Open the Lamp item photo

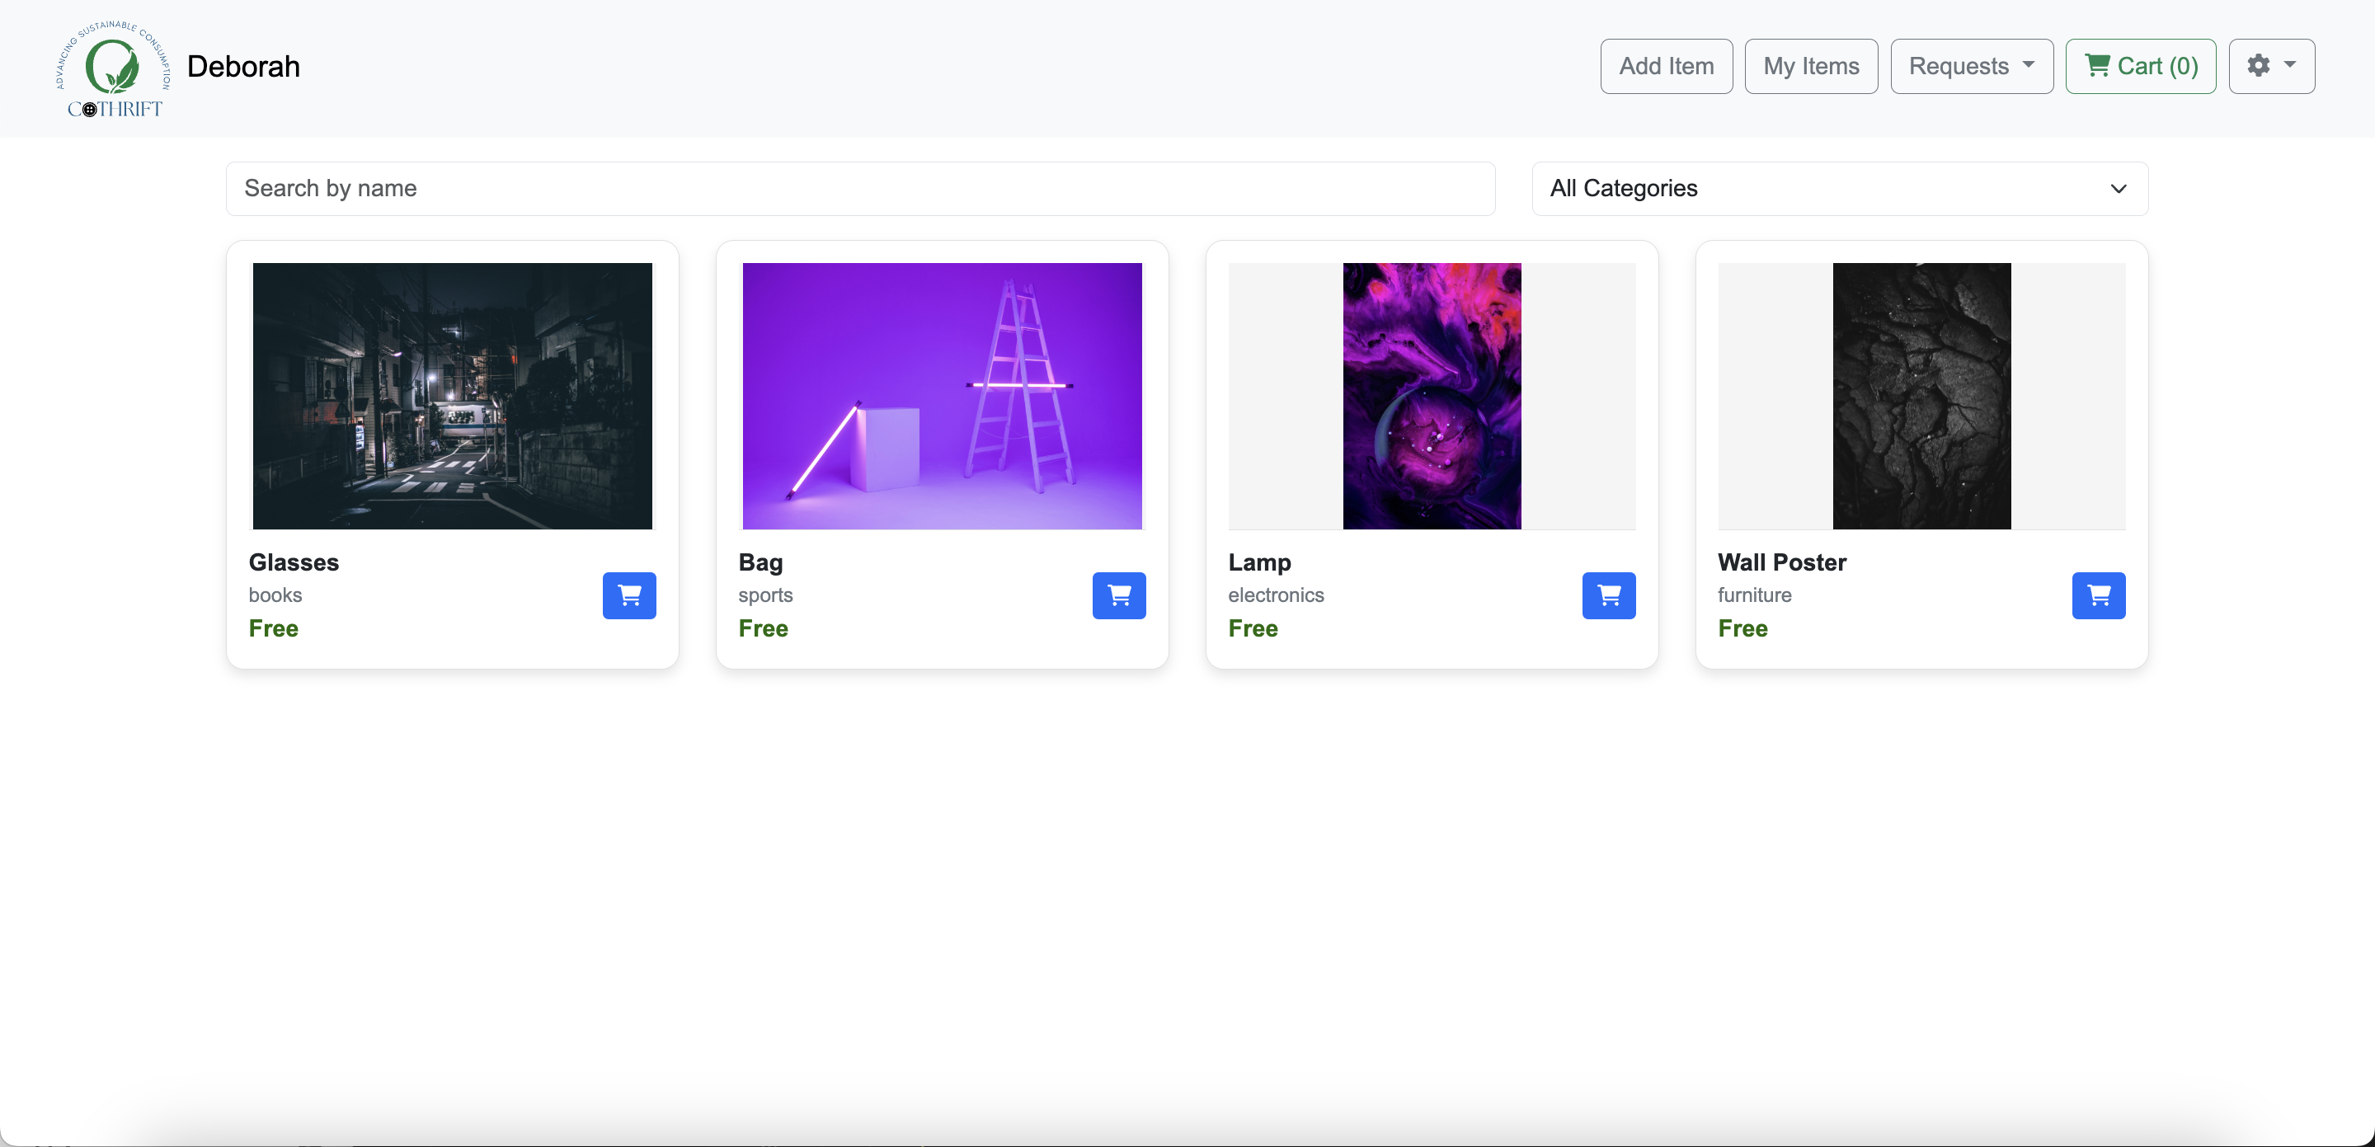[1431, 396]
